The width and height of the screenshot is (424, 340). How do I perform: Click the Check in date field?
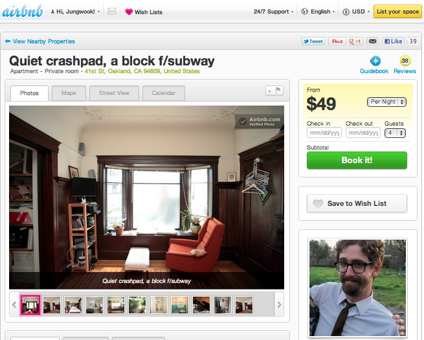coord(324,133)
